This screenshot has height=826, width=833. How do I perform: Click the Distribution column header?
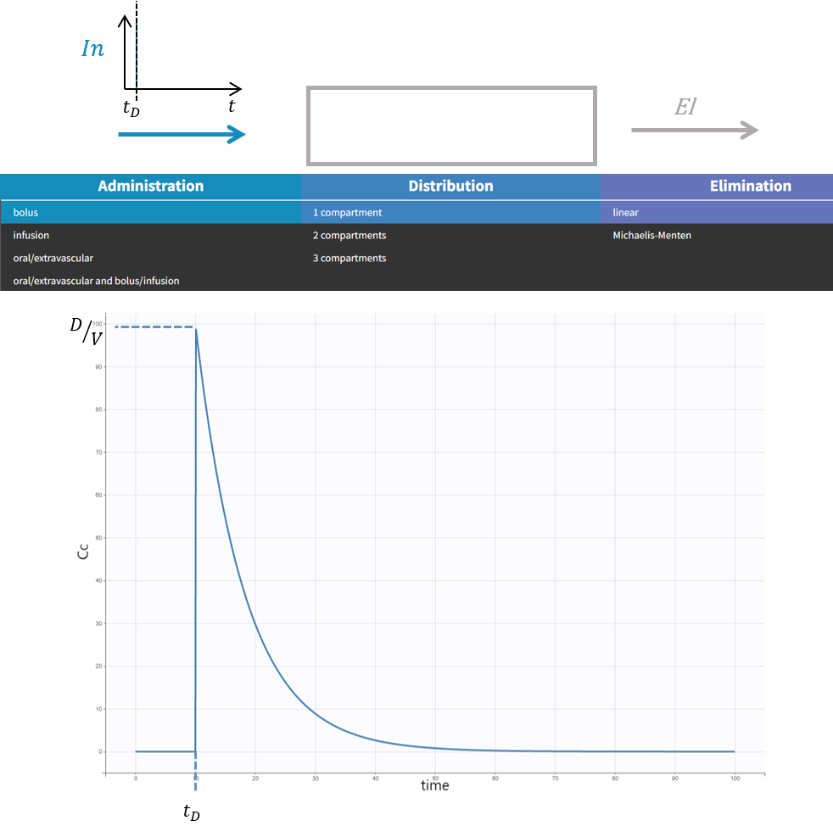[x=450, y=186]
